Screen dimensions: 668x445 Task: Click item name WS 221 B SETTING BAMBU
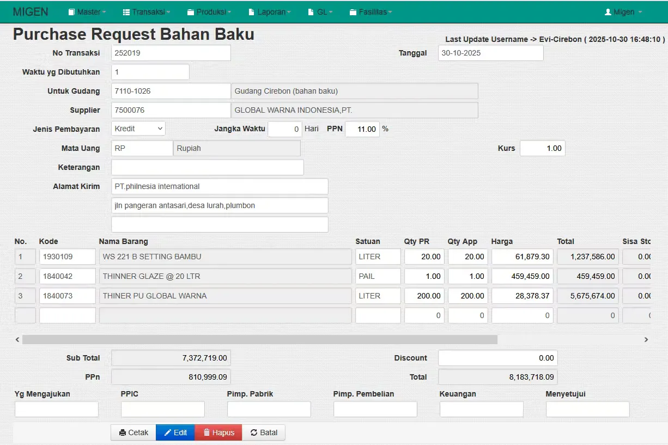click(226, 257)
